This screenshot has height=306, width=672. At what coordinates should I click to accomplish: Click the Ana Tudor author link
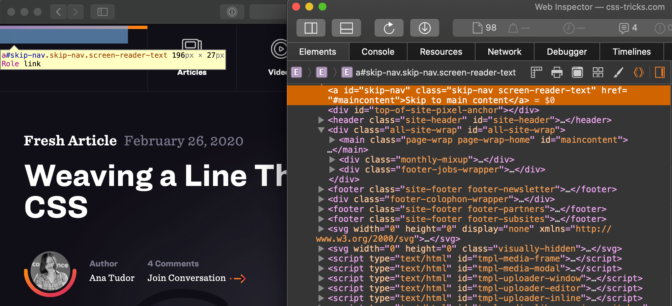tap(112, 278)
